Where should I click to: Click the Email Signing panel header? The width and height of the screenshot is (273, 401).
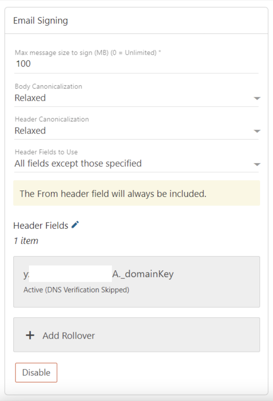[41, 20]
